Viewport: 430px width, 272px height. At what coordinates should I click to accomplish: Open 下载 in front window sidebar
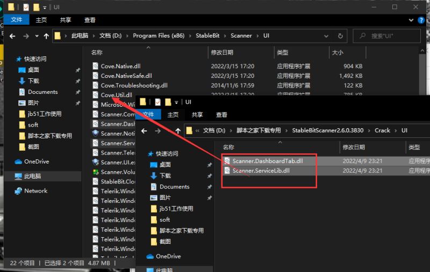165,175
